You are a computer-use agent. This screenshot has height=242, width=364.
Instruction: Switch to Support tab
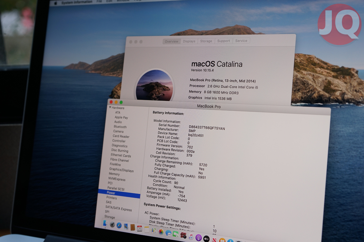pyautogui.click(x=224, y=41)
